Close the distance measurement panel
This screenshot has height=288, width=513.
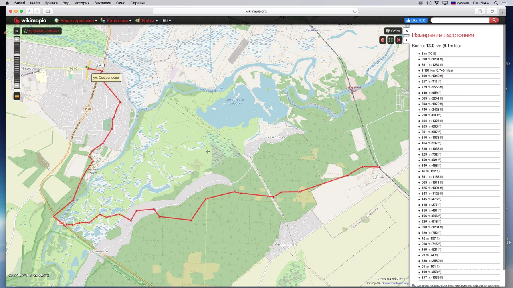coord(406,31)
